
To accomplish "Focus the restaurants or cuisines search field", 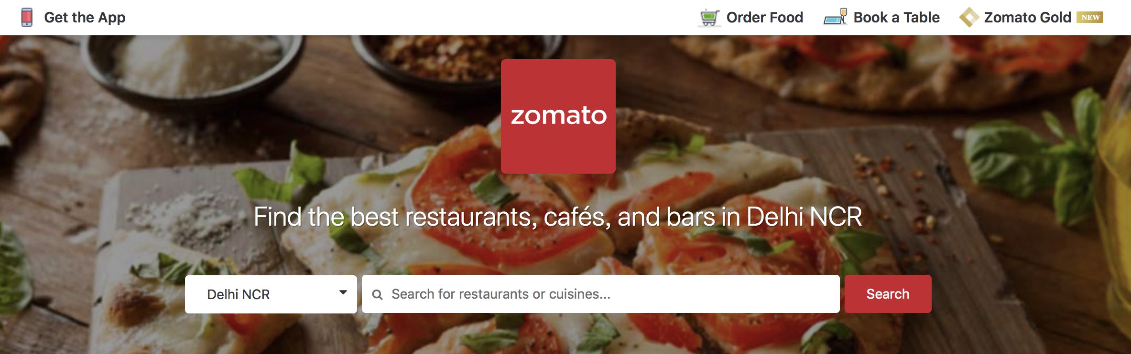I will (601, 294).
